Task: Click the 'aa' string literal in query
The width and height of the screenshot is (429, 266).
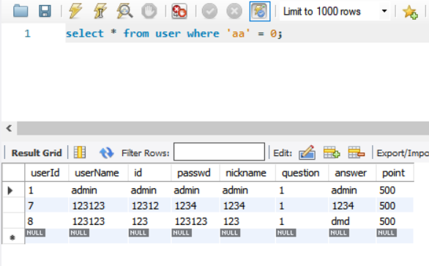Action: click(x=238, y=34)
